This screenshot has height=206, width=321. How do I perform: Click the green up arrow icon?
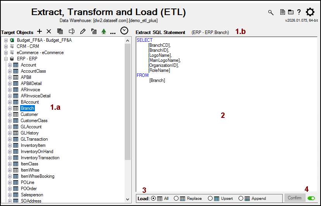point(103,32)
